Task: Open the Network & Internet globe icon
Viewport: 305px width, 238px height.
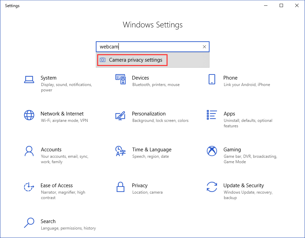Action: coord(29,115)
